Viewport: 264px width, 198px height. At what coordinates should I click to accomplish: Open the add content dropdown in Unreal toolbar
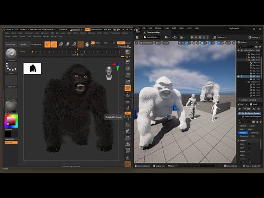167,37
